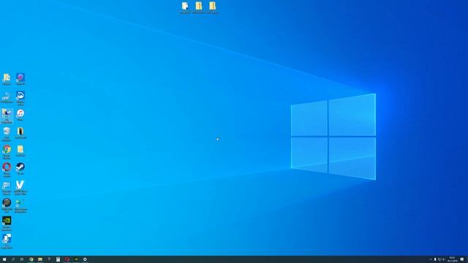Open the white ring icon app on taskbar

(85, 259)
